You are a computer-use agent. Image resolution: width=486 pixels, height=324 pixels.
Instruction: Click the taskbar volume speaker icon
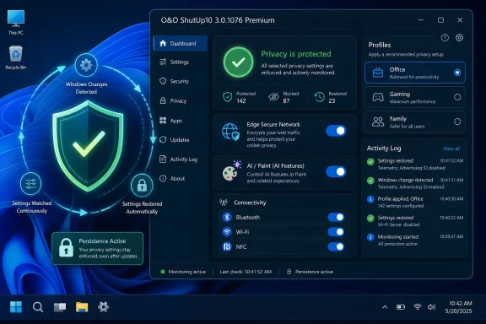pos(431,307)
